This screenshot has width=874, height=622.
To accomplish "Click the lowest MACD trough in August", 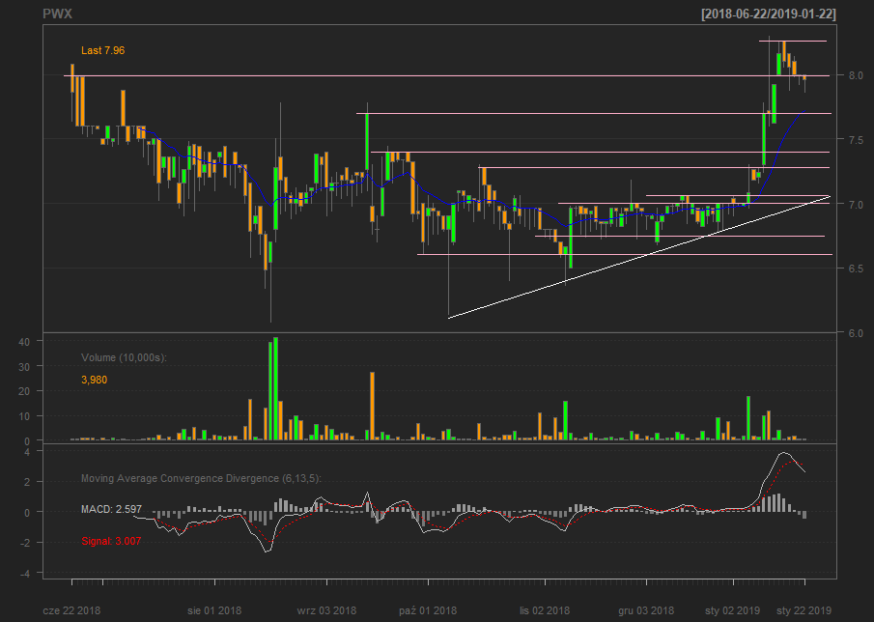I will (267, 551).
